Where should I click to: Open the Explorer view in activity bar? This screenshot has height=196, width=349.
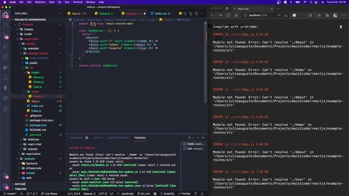[x=5, y=15]
